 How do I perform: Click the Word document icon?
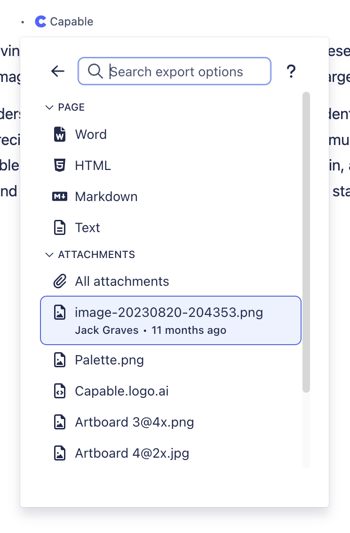point(60,134)
